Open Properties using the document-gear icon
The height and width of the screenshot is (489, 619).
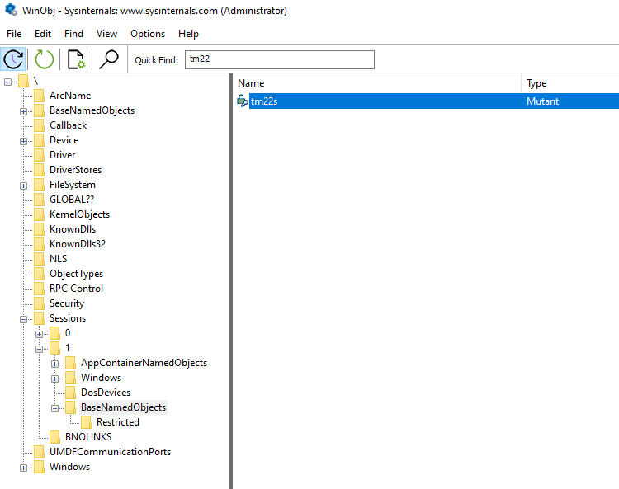[x=76, y=59]
